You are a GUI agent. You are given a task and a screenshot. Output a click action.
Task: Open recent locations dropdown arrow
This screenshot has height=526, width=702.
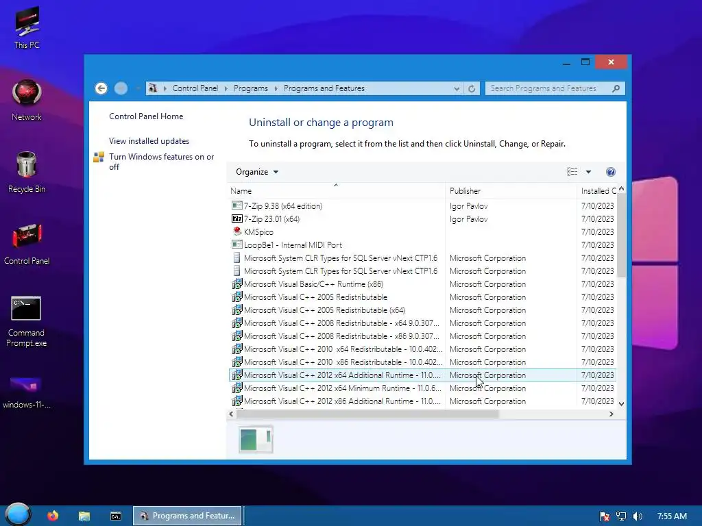138,88
